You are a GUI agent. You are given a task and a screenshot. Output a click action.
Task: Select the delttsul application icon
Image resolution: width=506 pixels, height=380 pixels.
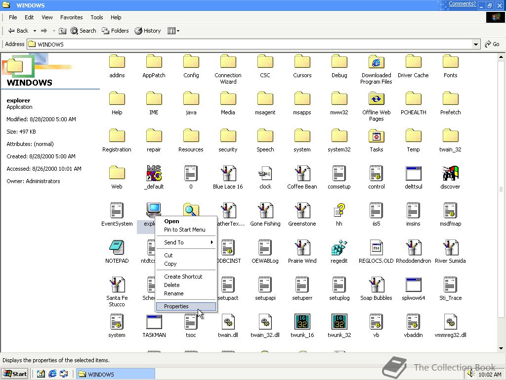(414, 174)
